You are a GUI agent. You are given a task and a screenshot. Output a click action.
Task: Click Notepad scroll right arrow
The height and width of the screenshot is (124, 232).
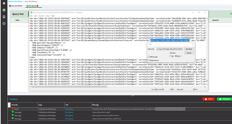point(205,87)
